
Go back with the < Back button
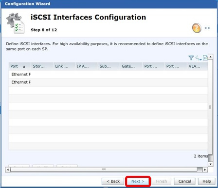click(x=113, y=181)
